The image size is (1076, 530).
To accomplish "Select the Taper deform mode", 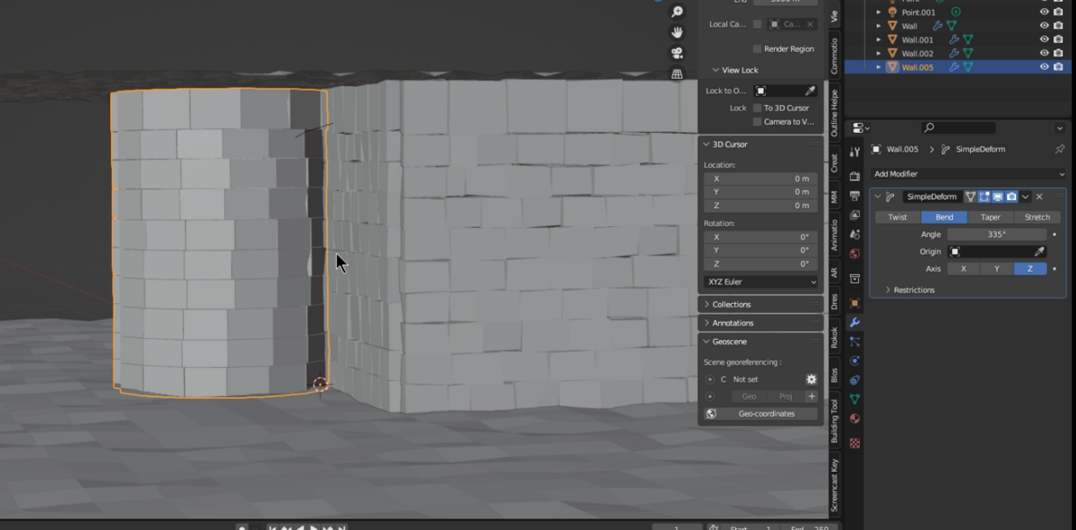I will (x=991, y=217).
